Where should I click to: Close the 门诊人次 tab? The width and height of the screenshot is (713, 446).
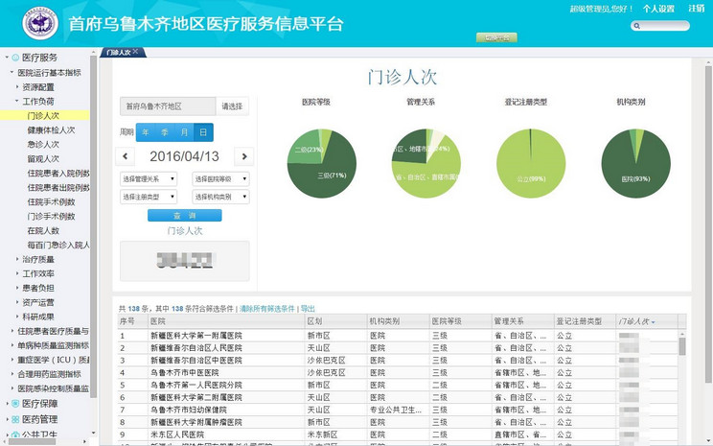click(x=136, y=52)
